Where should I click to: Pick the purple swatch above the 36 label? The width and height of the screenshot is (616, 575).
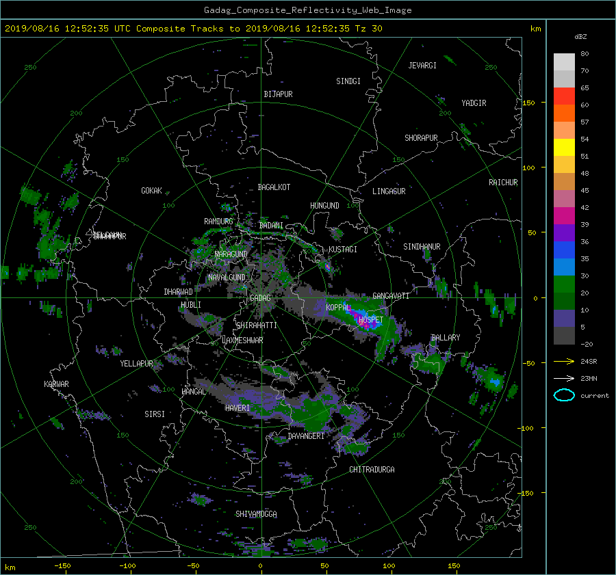click(564, 232)
